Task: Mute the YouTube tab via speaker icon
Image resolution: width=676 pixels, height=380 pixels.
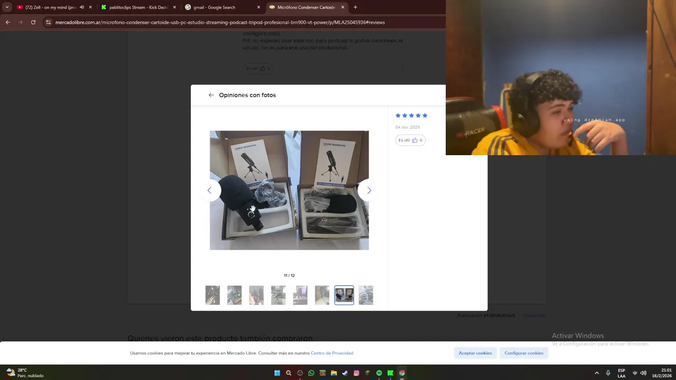Action: click(82, 7)
